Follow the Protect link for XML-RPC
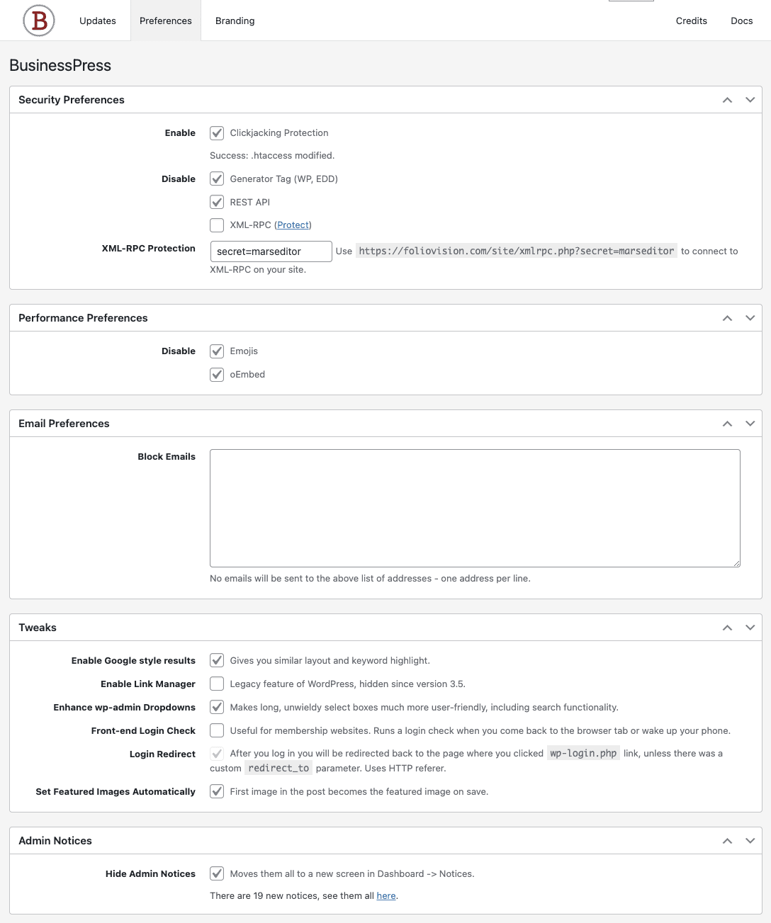 293,225
